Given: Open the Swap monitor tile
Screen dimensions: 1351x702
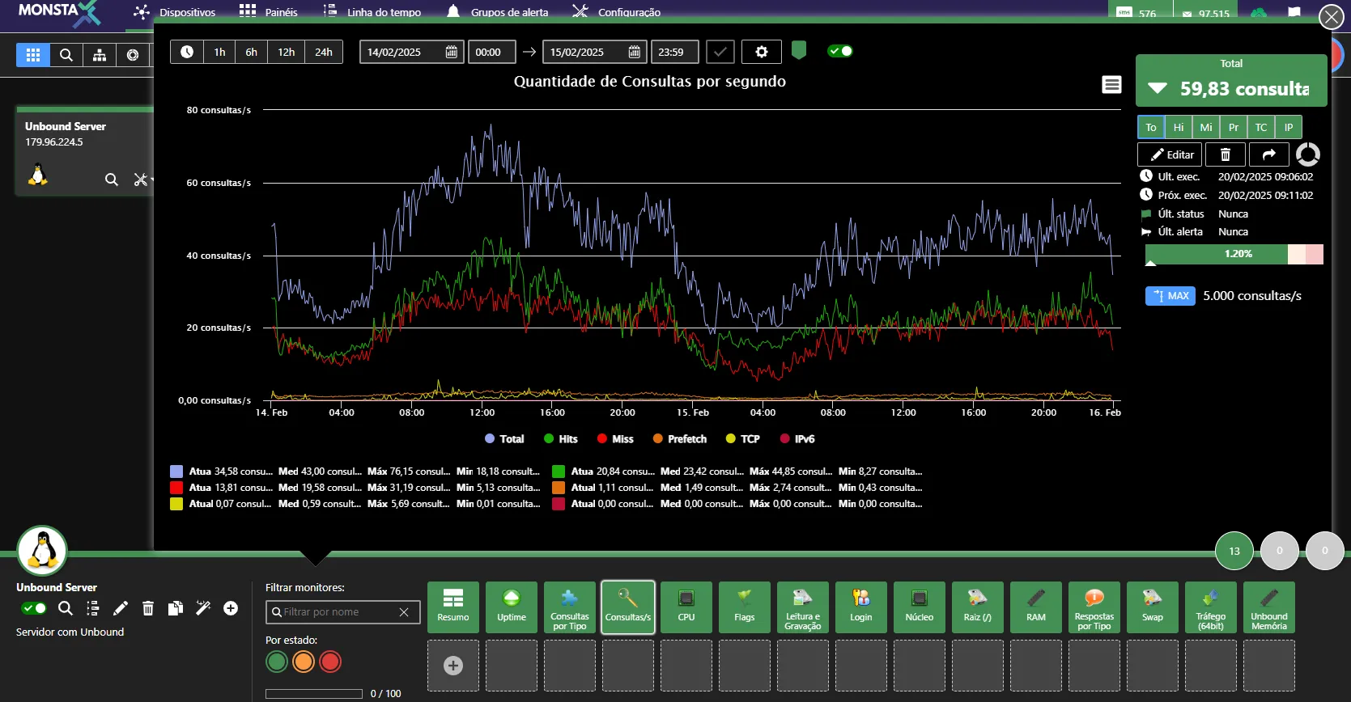Looking at the screenshot, I should pos(1153,607).
